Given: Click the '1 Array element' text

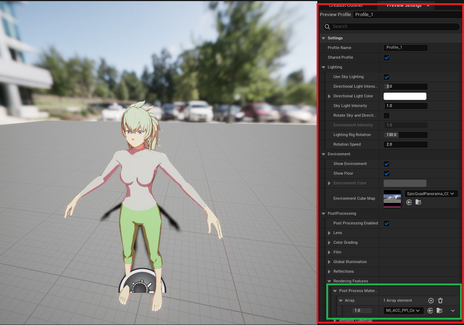Looking at the screenshot, I should (x=398, y=301).
